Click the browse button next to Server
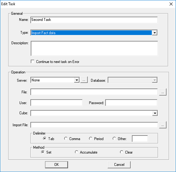The image size is (176, 172). pyautogui.click(x=84, y=80)
